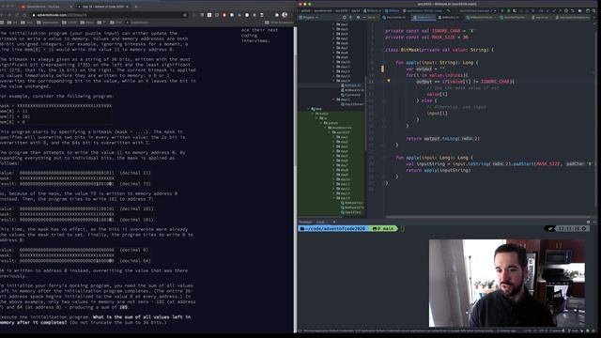Viewport: 601px width, 338px height.
Task: Click the yellow lightbulb in editor gutter
Action: (x=388, y=81)
